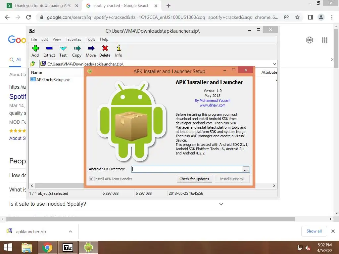Open the 7-Zip File menu
The image size is (339, 254).
coord(34,39)
